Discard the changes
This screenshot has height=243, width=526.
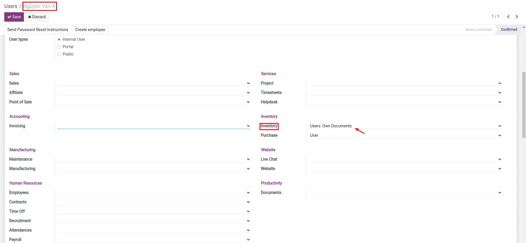(x=37, y=17)
